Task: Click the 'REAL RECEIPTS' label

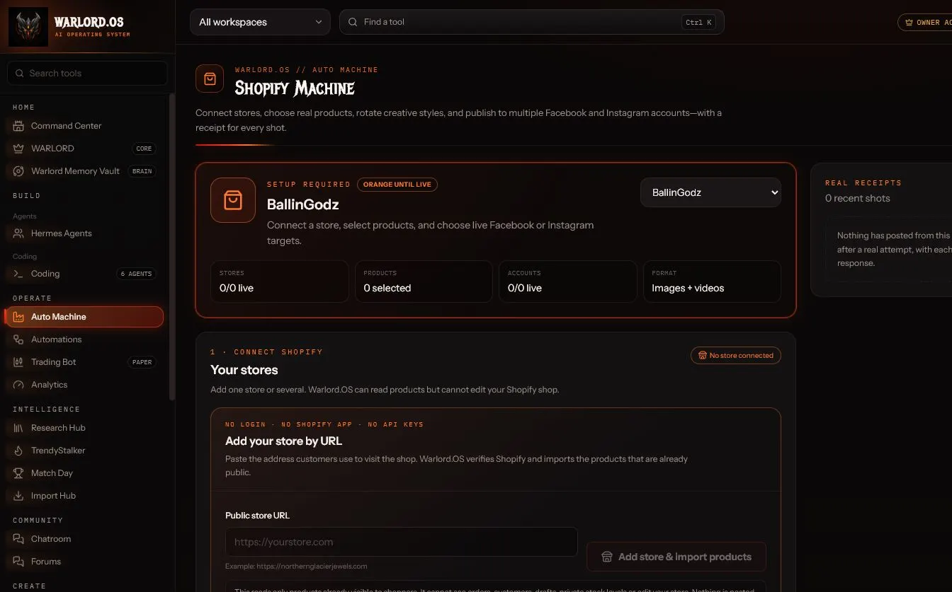Action: [x=863, y=182]
